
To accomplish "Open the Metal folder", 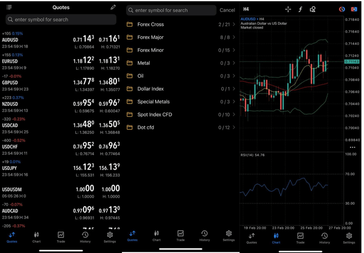I will tap(181, 63).
